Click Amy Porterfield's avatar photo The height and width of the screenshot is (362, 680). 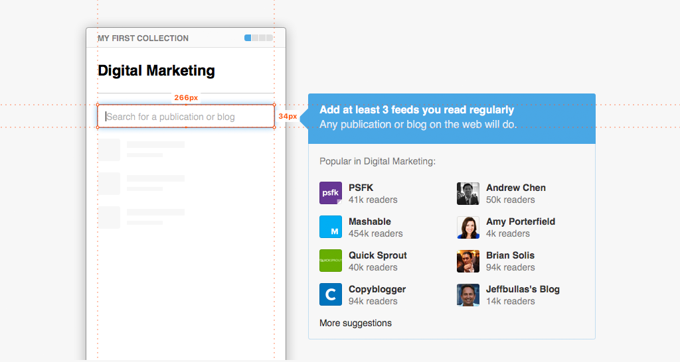click(x=468, y=227)
